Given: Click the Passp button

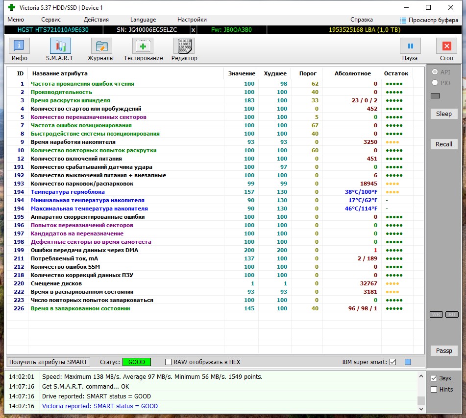Looking at the screenshot, I should click(444, 350).
